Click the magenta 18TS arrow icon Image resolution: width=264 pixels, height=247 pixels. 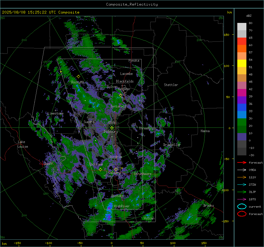pyautogui.click(x=242, y=199)
